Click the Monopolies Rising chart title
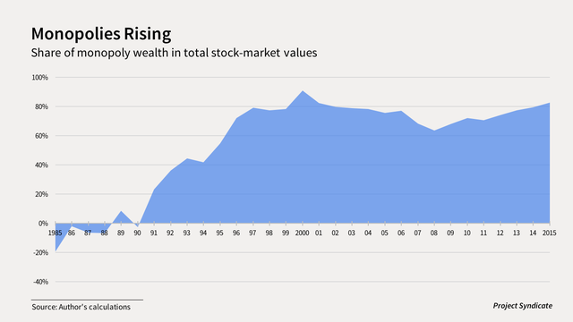Viewport: 573px width, 322px height. (101, 34)
